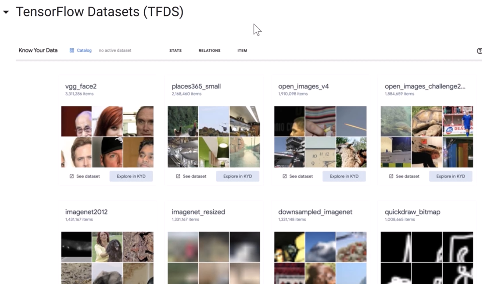
Task: Open the ITEM tab
Action: 242,51
